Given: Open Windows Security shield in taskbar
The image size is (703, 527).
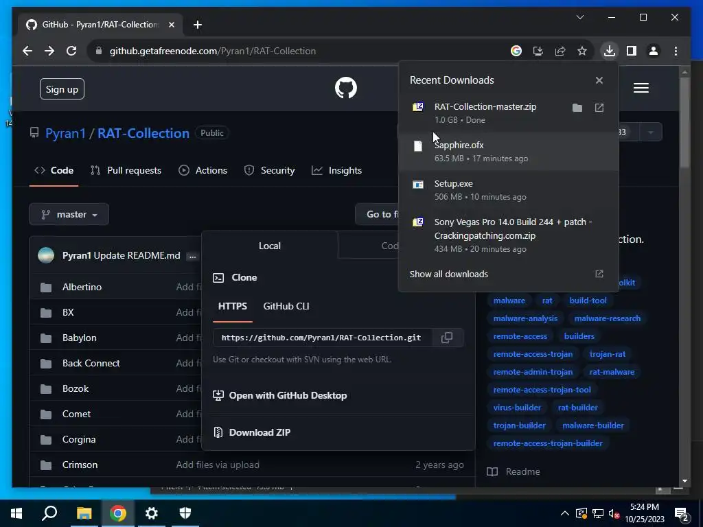Looking at the screenshot, I should 185,513.
